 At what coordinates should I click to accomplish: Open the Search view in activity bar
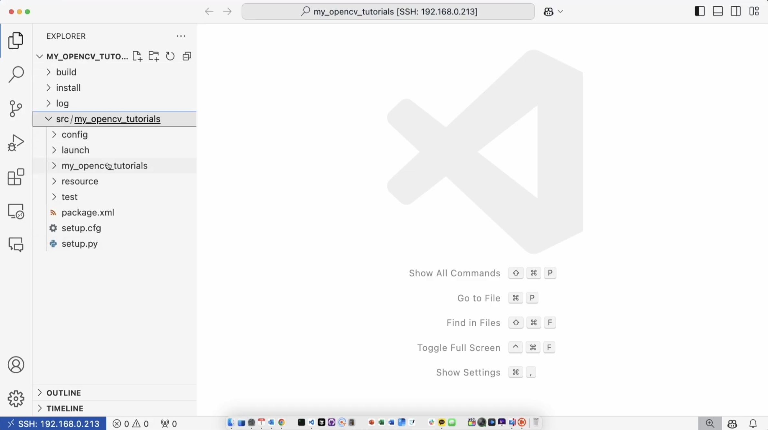tap(16, 74)
